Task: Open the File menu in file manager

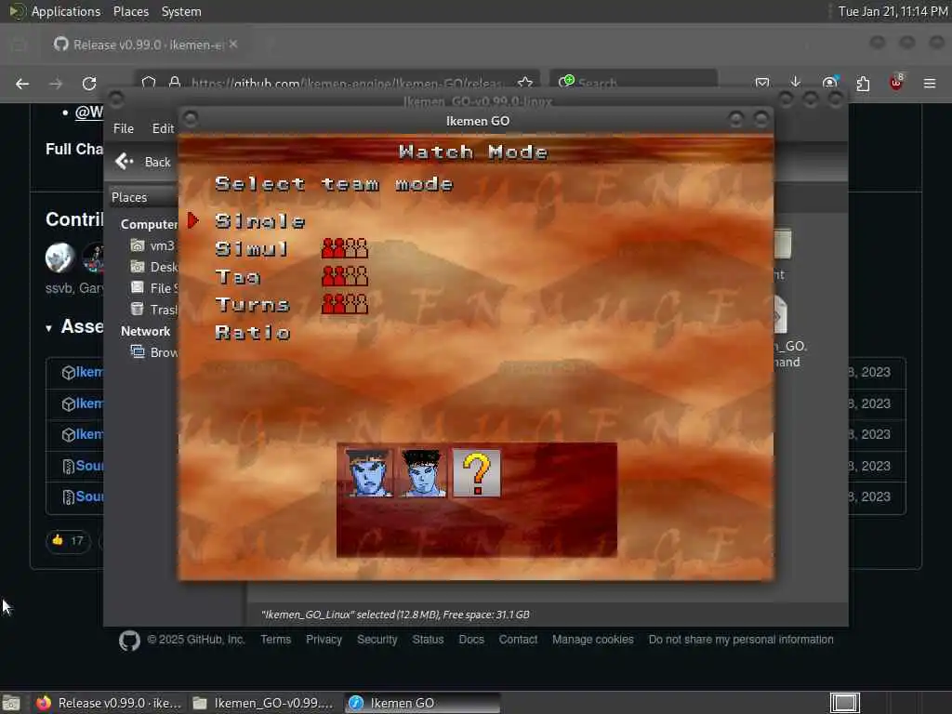Action: click(x=124, y=128)
